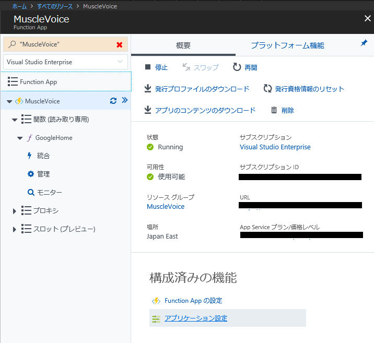Click the double chevron next to MuscleVoice

pyautogui.click(x=125, y=100)
